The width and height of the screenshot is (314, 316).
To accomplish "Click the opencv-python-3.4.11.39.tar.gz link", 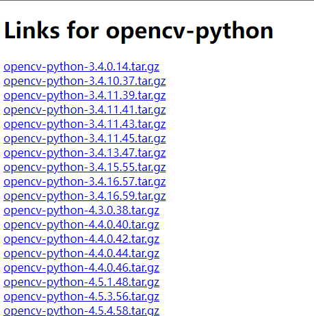I will [x=85, y=96].
